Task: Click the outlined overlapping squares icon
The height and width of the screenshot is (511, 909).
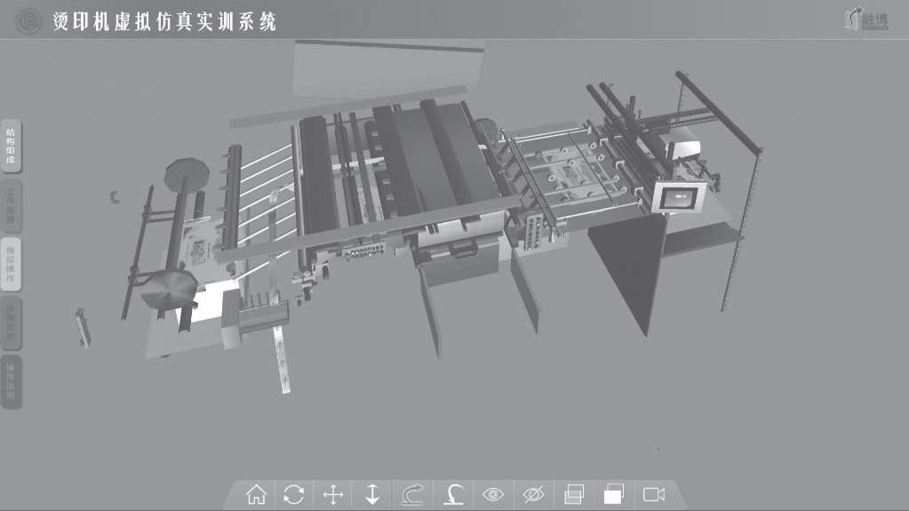Action: 573,495
